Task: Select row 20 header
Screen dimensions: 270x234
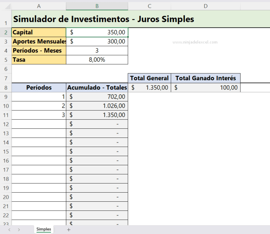Action: pos(6,197)
